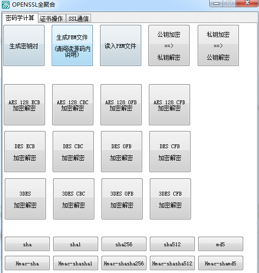
Task: Compute the sha256 hash
Action: (124, 244)
